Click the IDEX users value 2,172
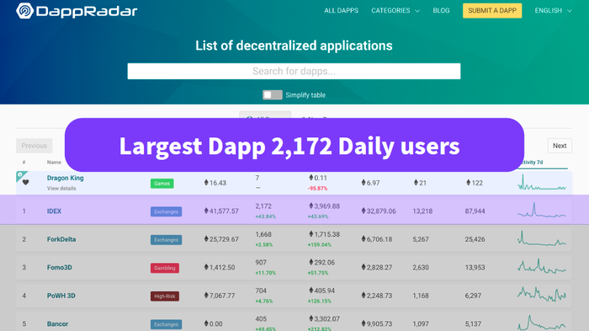This screenshot has width=589, height=331. pyautogui.click(x=263, y=206)
